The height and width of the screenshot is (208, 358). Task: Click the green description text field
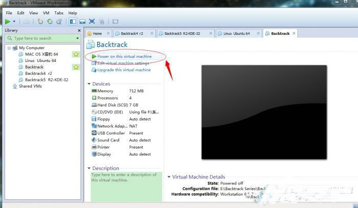pos(126,187)
